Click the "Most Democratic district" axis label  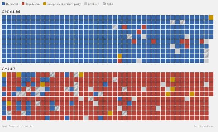(x=18, y=126)
